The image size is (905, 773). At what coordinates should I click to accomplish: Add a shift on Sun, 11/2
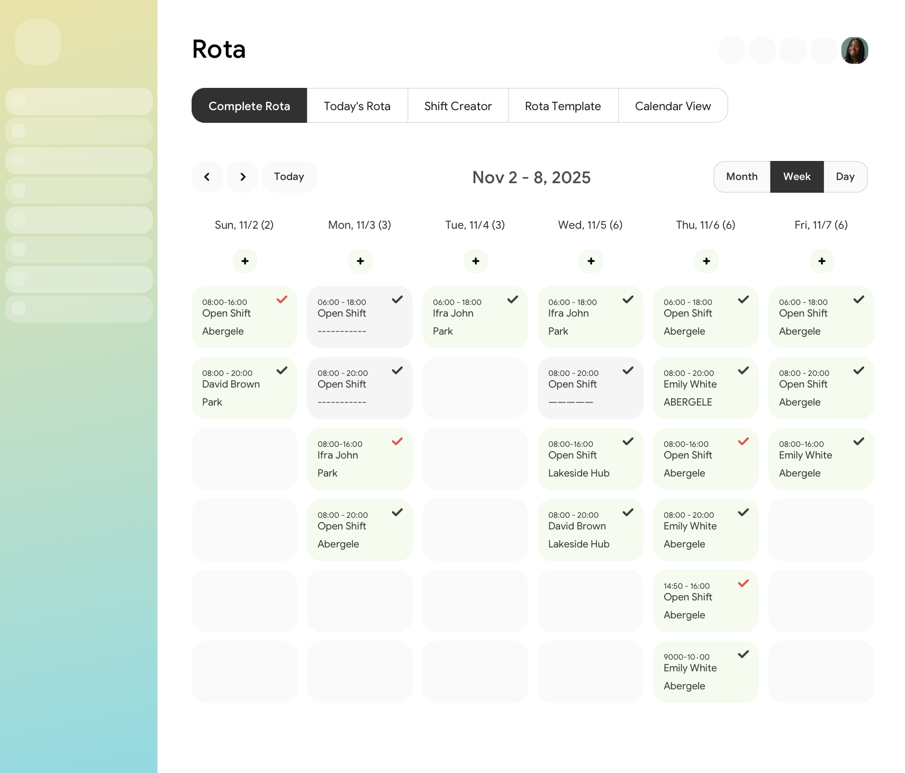point(244,260)
